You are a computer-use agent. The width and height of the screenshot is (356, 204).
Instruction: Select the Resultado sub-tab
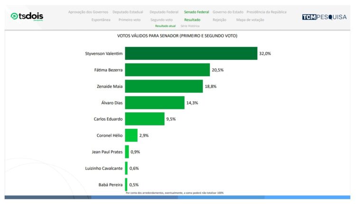tap(192, 20)
